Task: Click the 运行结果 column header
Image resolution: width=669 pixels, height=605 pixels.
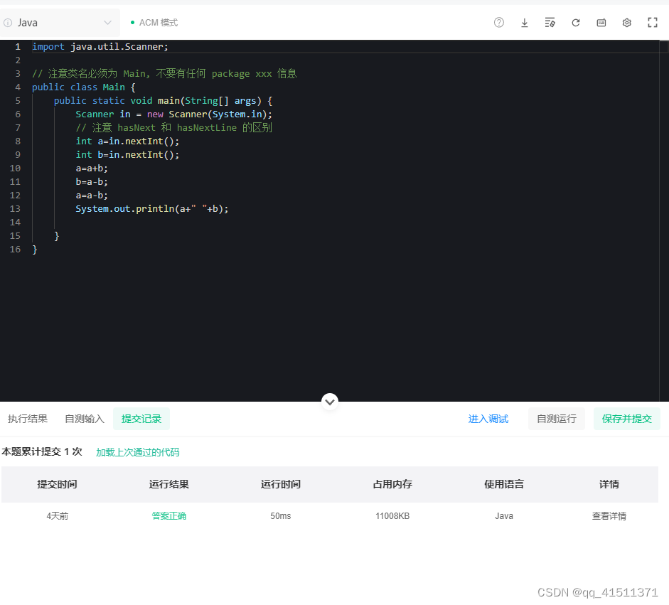Action: coord(169,484)
